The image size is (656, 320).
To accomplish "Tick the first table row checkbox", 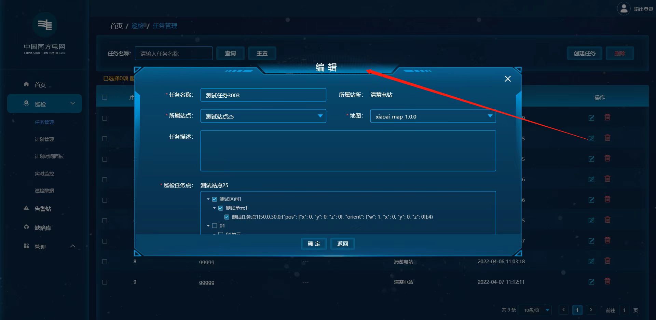I will tap(105, 118).
